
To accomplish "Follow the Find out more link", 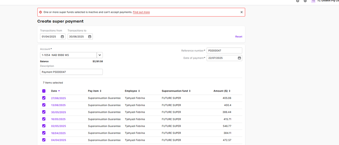I will point(141,12).
